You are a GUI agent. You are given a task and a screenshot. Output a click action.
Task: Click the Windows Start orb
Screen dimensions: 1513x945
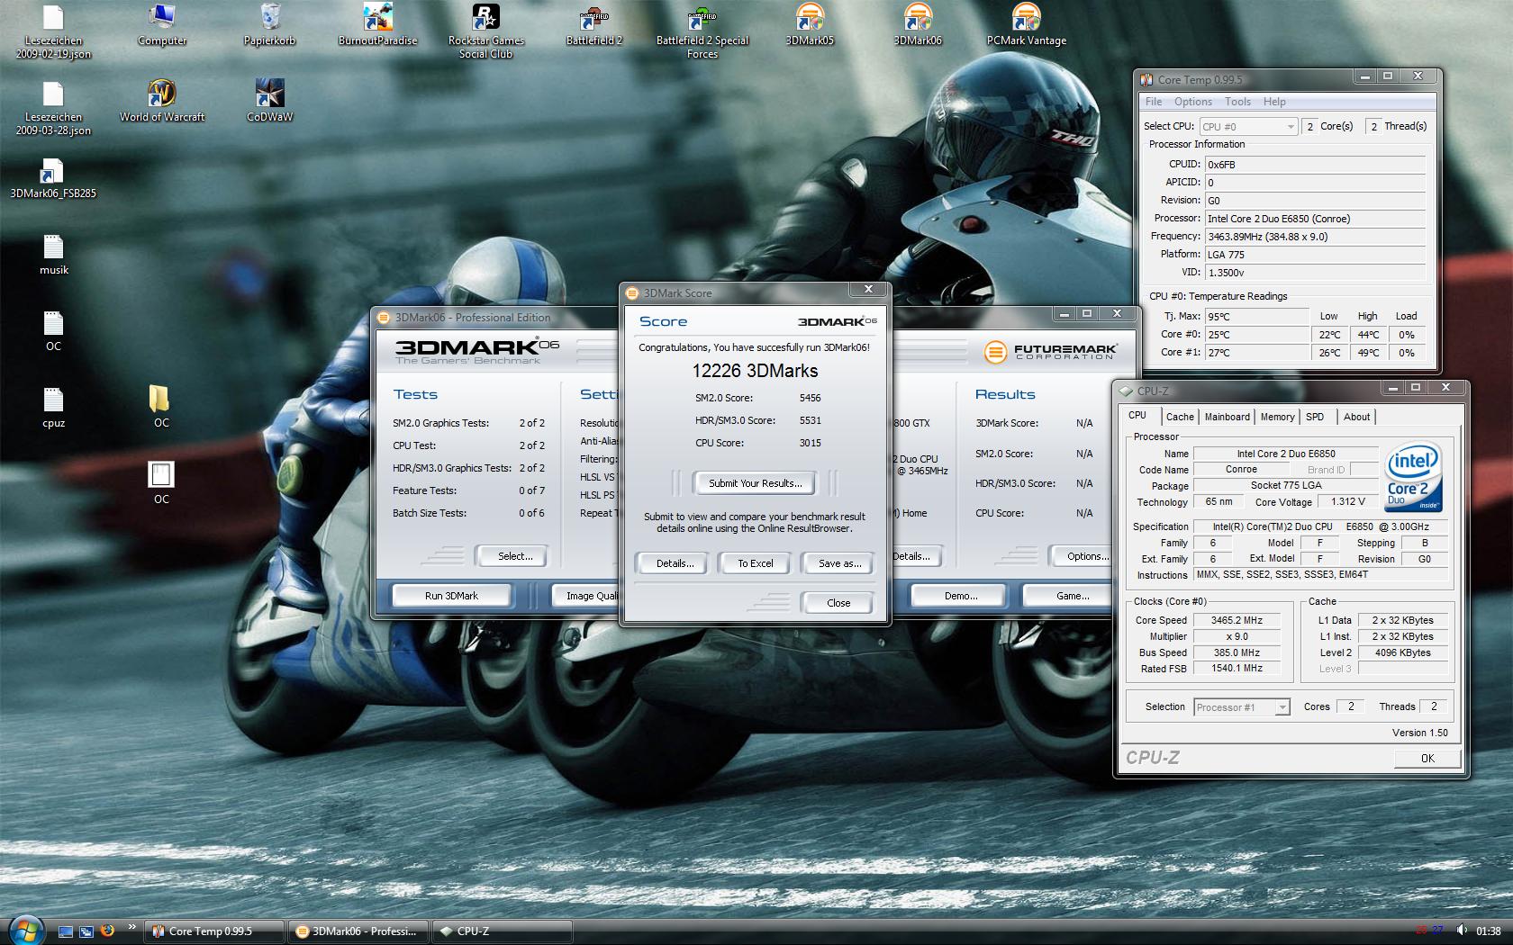coord(24,929)
